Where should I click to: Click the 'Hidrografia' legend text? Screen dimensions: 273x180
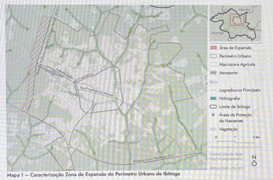[x=229, y=98]
